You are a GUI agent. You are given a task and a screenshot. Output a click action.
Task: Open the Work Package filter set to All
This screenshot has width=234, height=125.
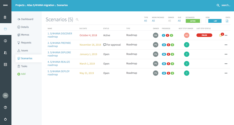click(154, 21)
